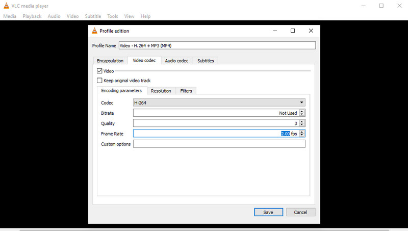
Task: Switch to the Audio codec tab
Action: coord(176,61)
